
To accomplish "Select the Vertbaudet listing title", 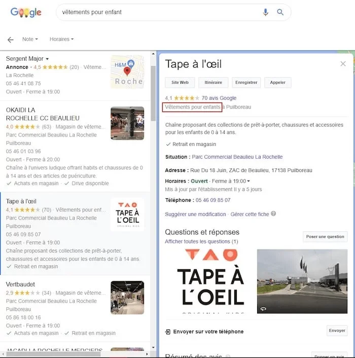I will [x=20, y=284].
